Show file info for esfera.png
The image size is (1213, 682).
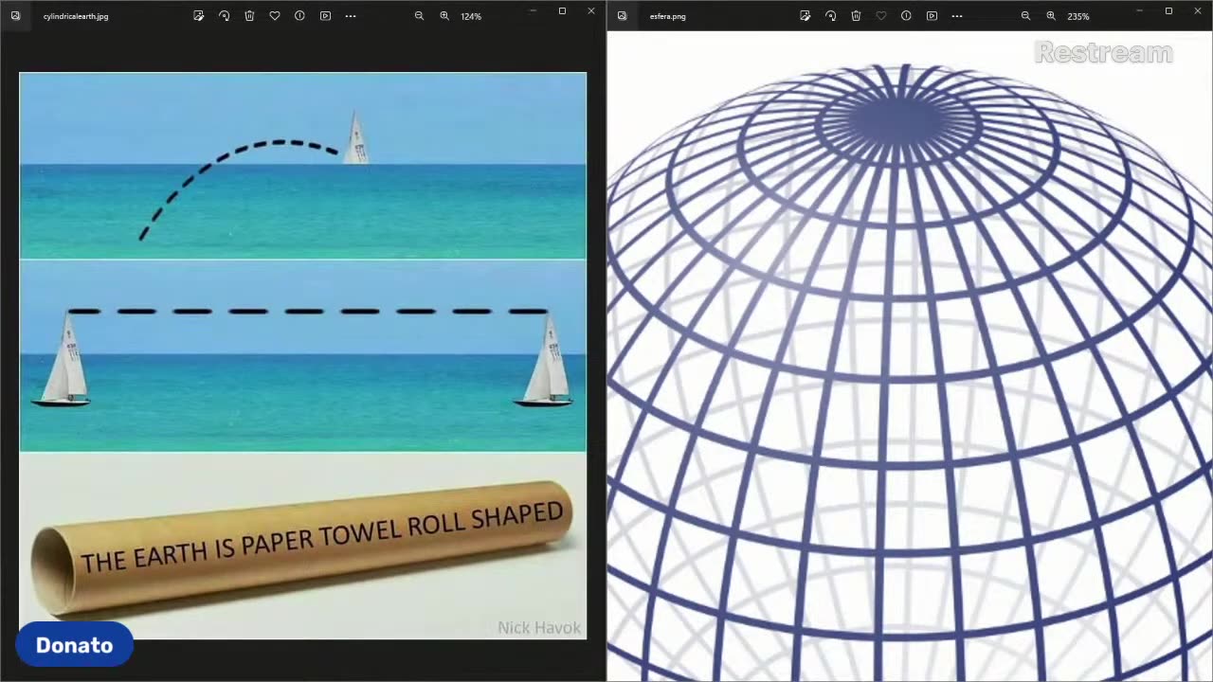906,16
